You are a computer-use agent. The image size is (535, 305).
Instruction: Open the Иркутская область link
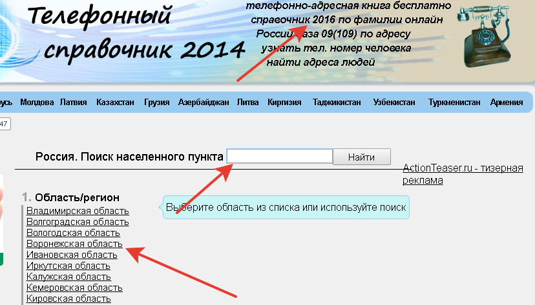[x=63, y=266]
